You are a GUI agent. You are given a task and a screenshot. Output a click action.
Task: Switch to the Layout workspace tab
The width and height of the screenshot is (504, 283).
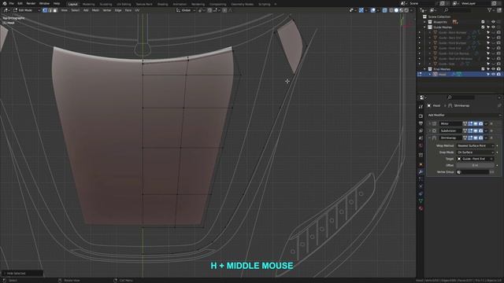pos(73,4)
